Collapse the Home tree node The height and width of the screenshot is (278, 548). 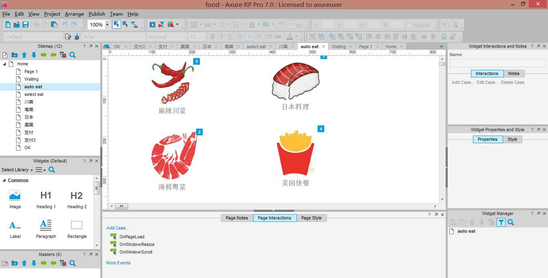4,64
